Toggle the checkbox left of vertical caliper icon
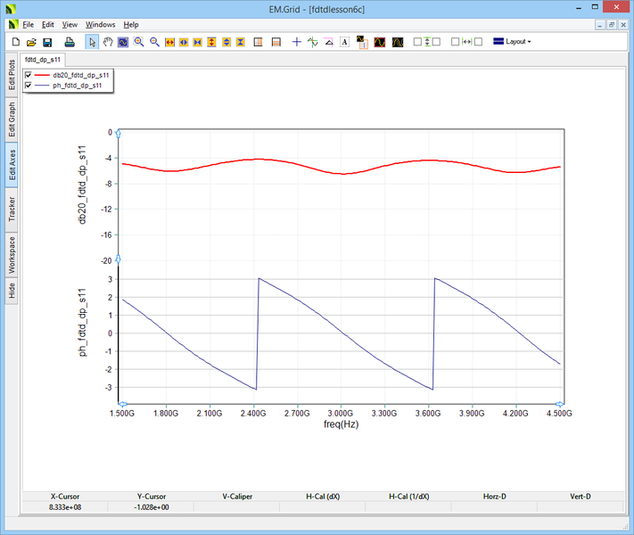This screenshot has height=535, width=634. click(x=417, y=42)
